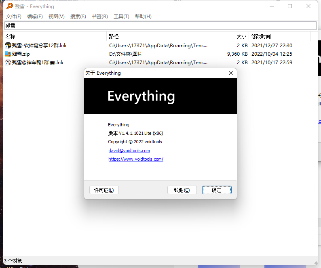Visit the https://www.voidtools.com/ link

(x=136, y=159)
